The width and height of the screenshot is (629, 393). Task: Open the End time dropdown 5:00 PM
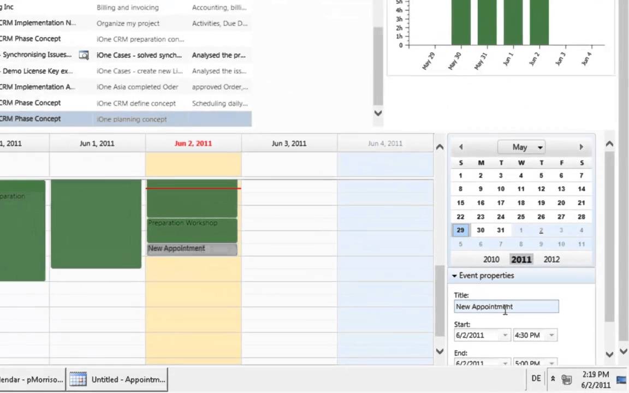pos(551,362)
